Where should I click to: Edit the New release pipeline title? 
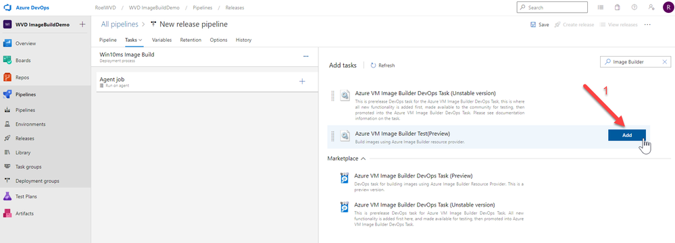tap(194, 24)
